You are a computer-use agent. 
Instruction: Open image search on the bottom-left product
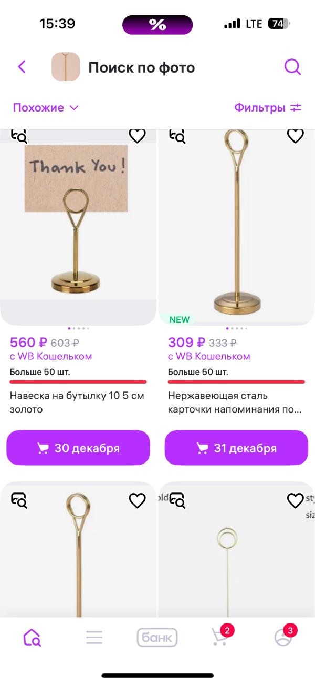[19, 500]
